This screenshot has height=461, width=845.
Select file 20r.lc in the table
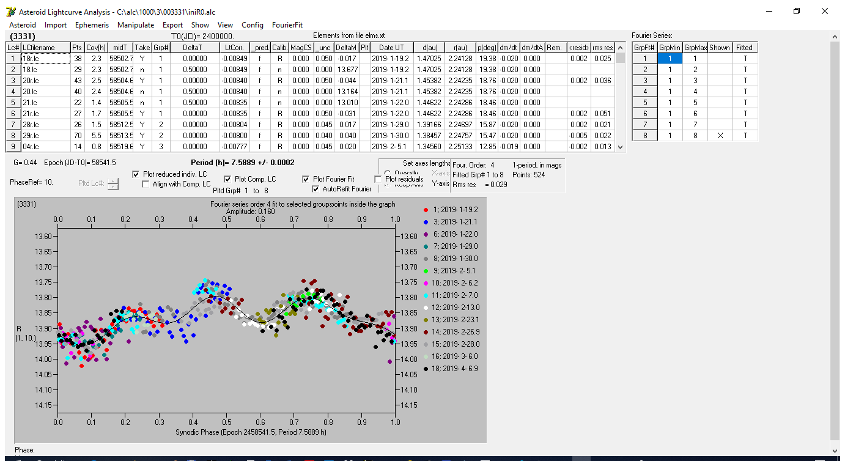(x=45, y=81)
